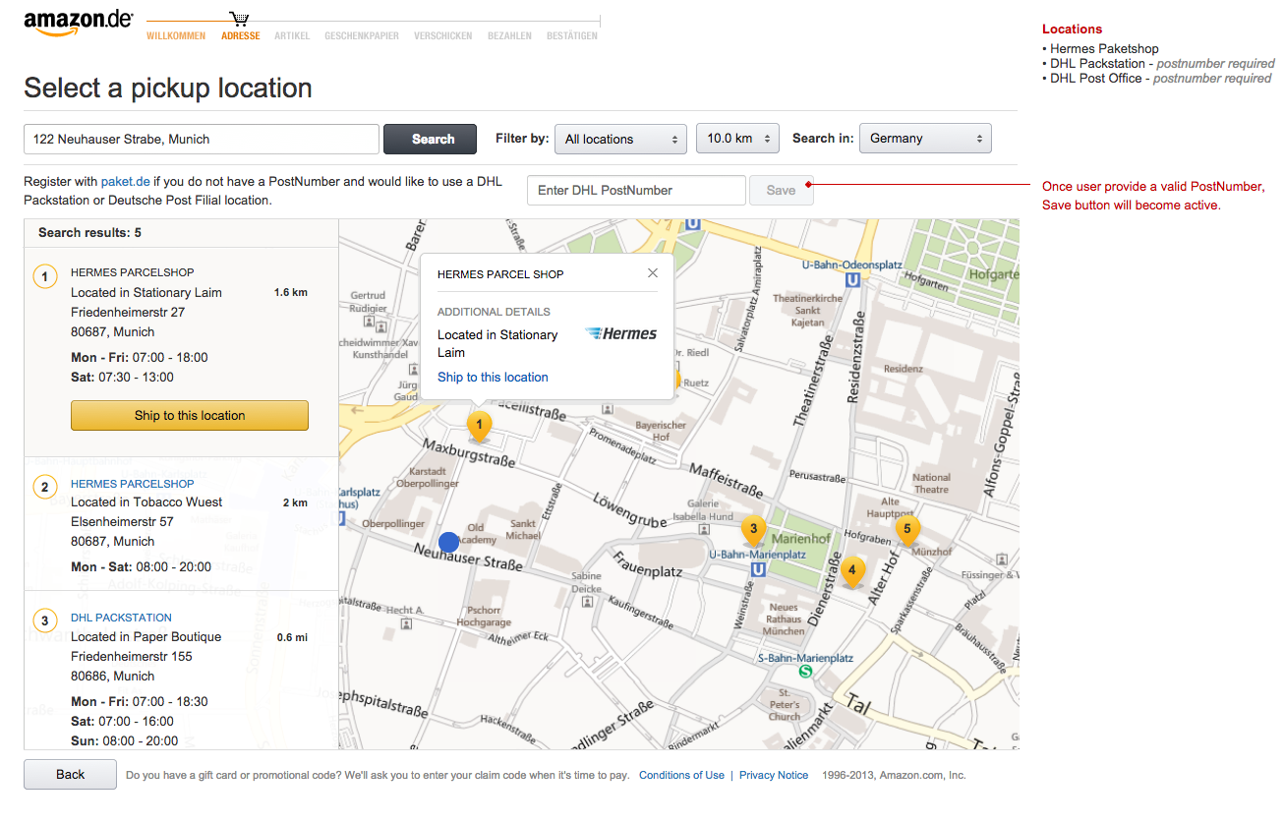Click the shopping cart progress icon
This screenshot has width=1284, height=826.
(x=239, y=19)
